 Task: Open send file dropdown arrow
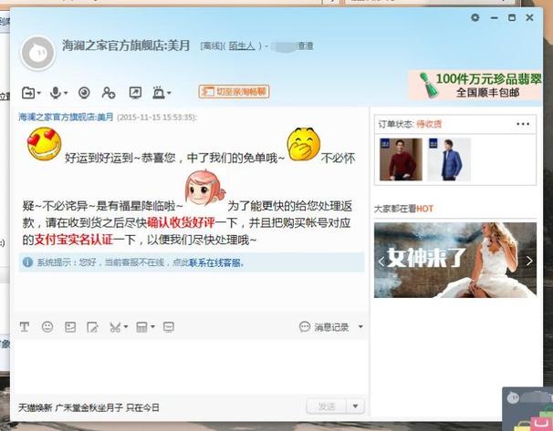pos(39,93)
